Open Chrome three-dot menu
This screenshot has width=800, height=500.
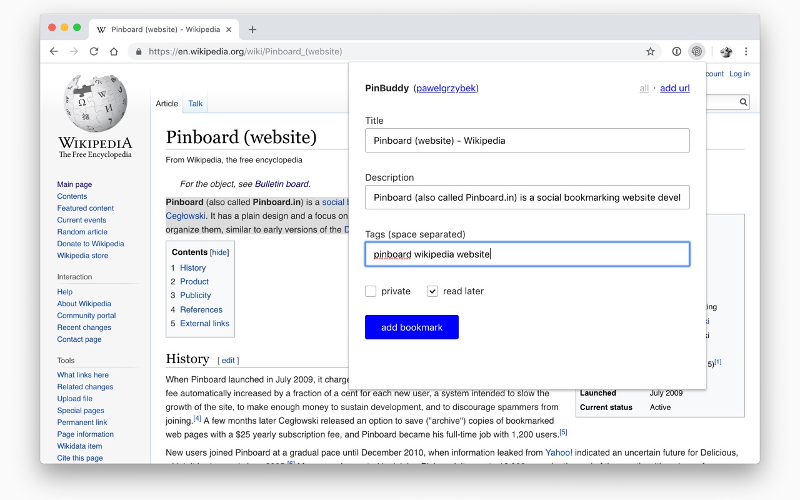tap(746, 52)
